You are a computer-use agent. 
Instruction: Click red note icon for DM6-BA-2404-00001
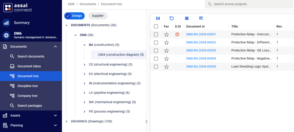click(177, 34)
